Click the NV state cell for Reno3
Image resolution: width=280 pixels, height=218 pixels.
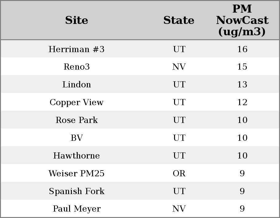click(179, 67)
